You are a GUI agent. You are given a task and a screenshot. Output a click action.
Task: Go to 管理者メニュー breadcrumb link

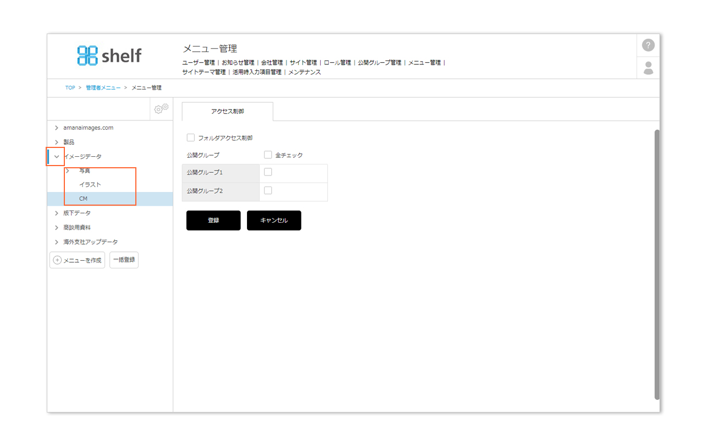point(103,87)
